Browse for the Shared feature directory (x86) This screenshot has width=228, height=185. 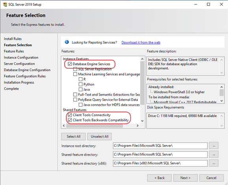pos(214,163)
